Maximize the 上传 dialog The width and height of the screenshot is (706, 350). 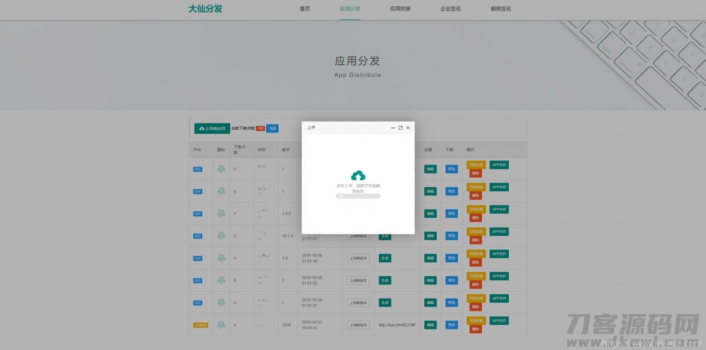pyautogui.click(x=400, y=128)
